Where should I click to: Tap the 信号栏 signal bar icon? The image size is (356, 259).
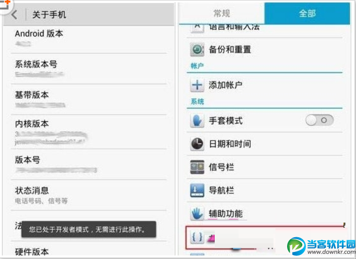point(197,167)
